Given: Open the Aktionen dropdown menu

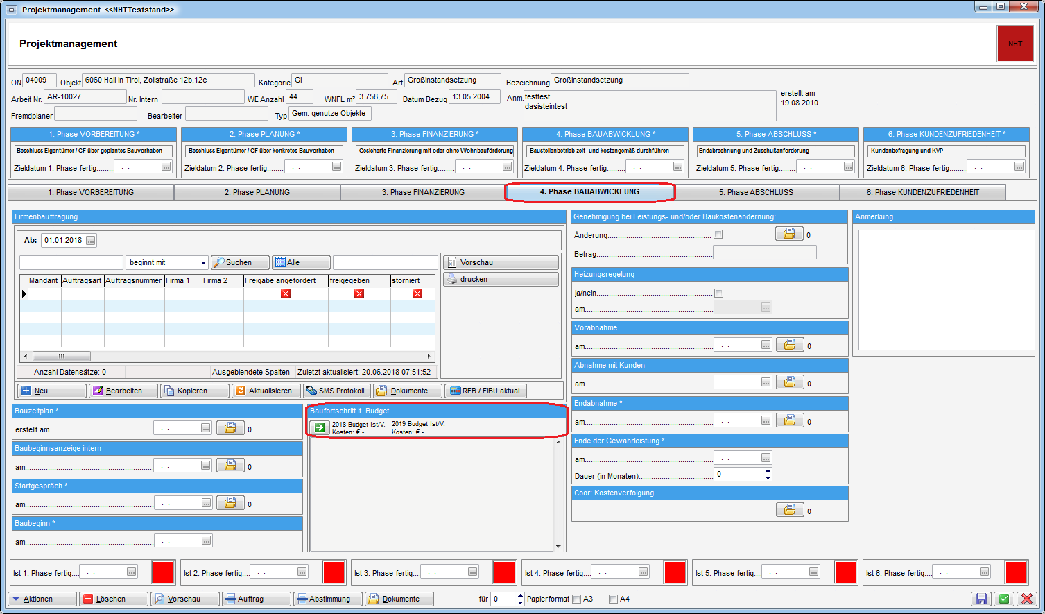Looking at the screenshot, I should [42, 599].
